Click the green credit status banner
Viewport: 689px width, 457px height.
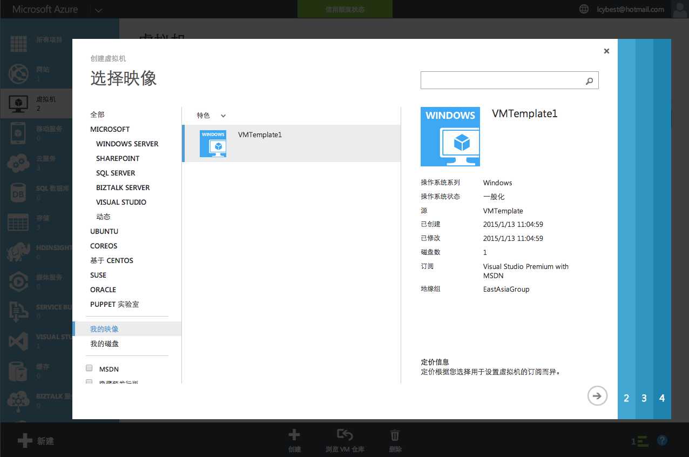click(x=345, y=9)
